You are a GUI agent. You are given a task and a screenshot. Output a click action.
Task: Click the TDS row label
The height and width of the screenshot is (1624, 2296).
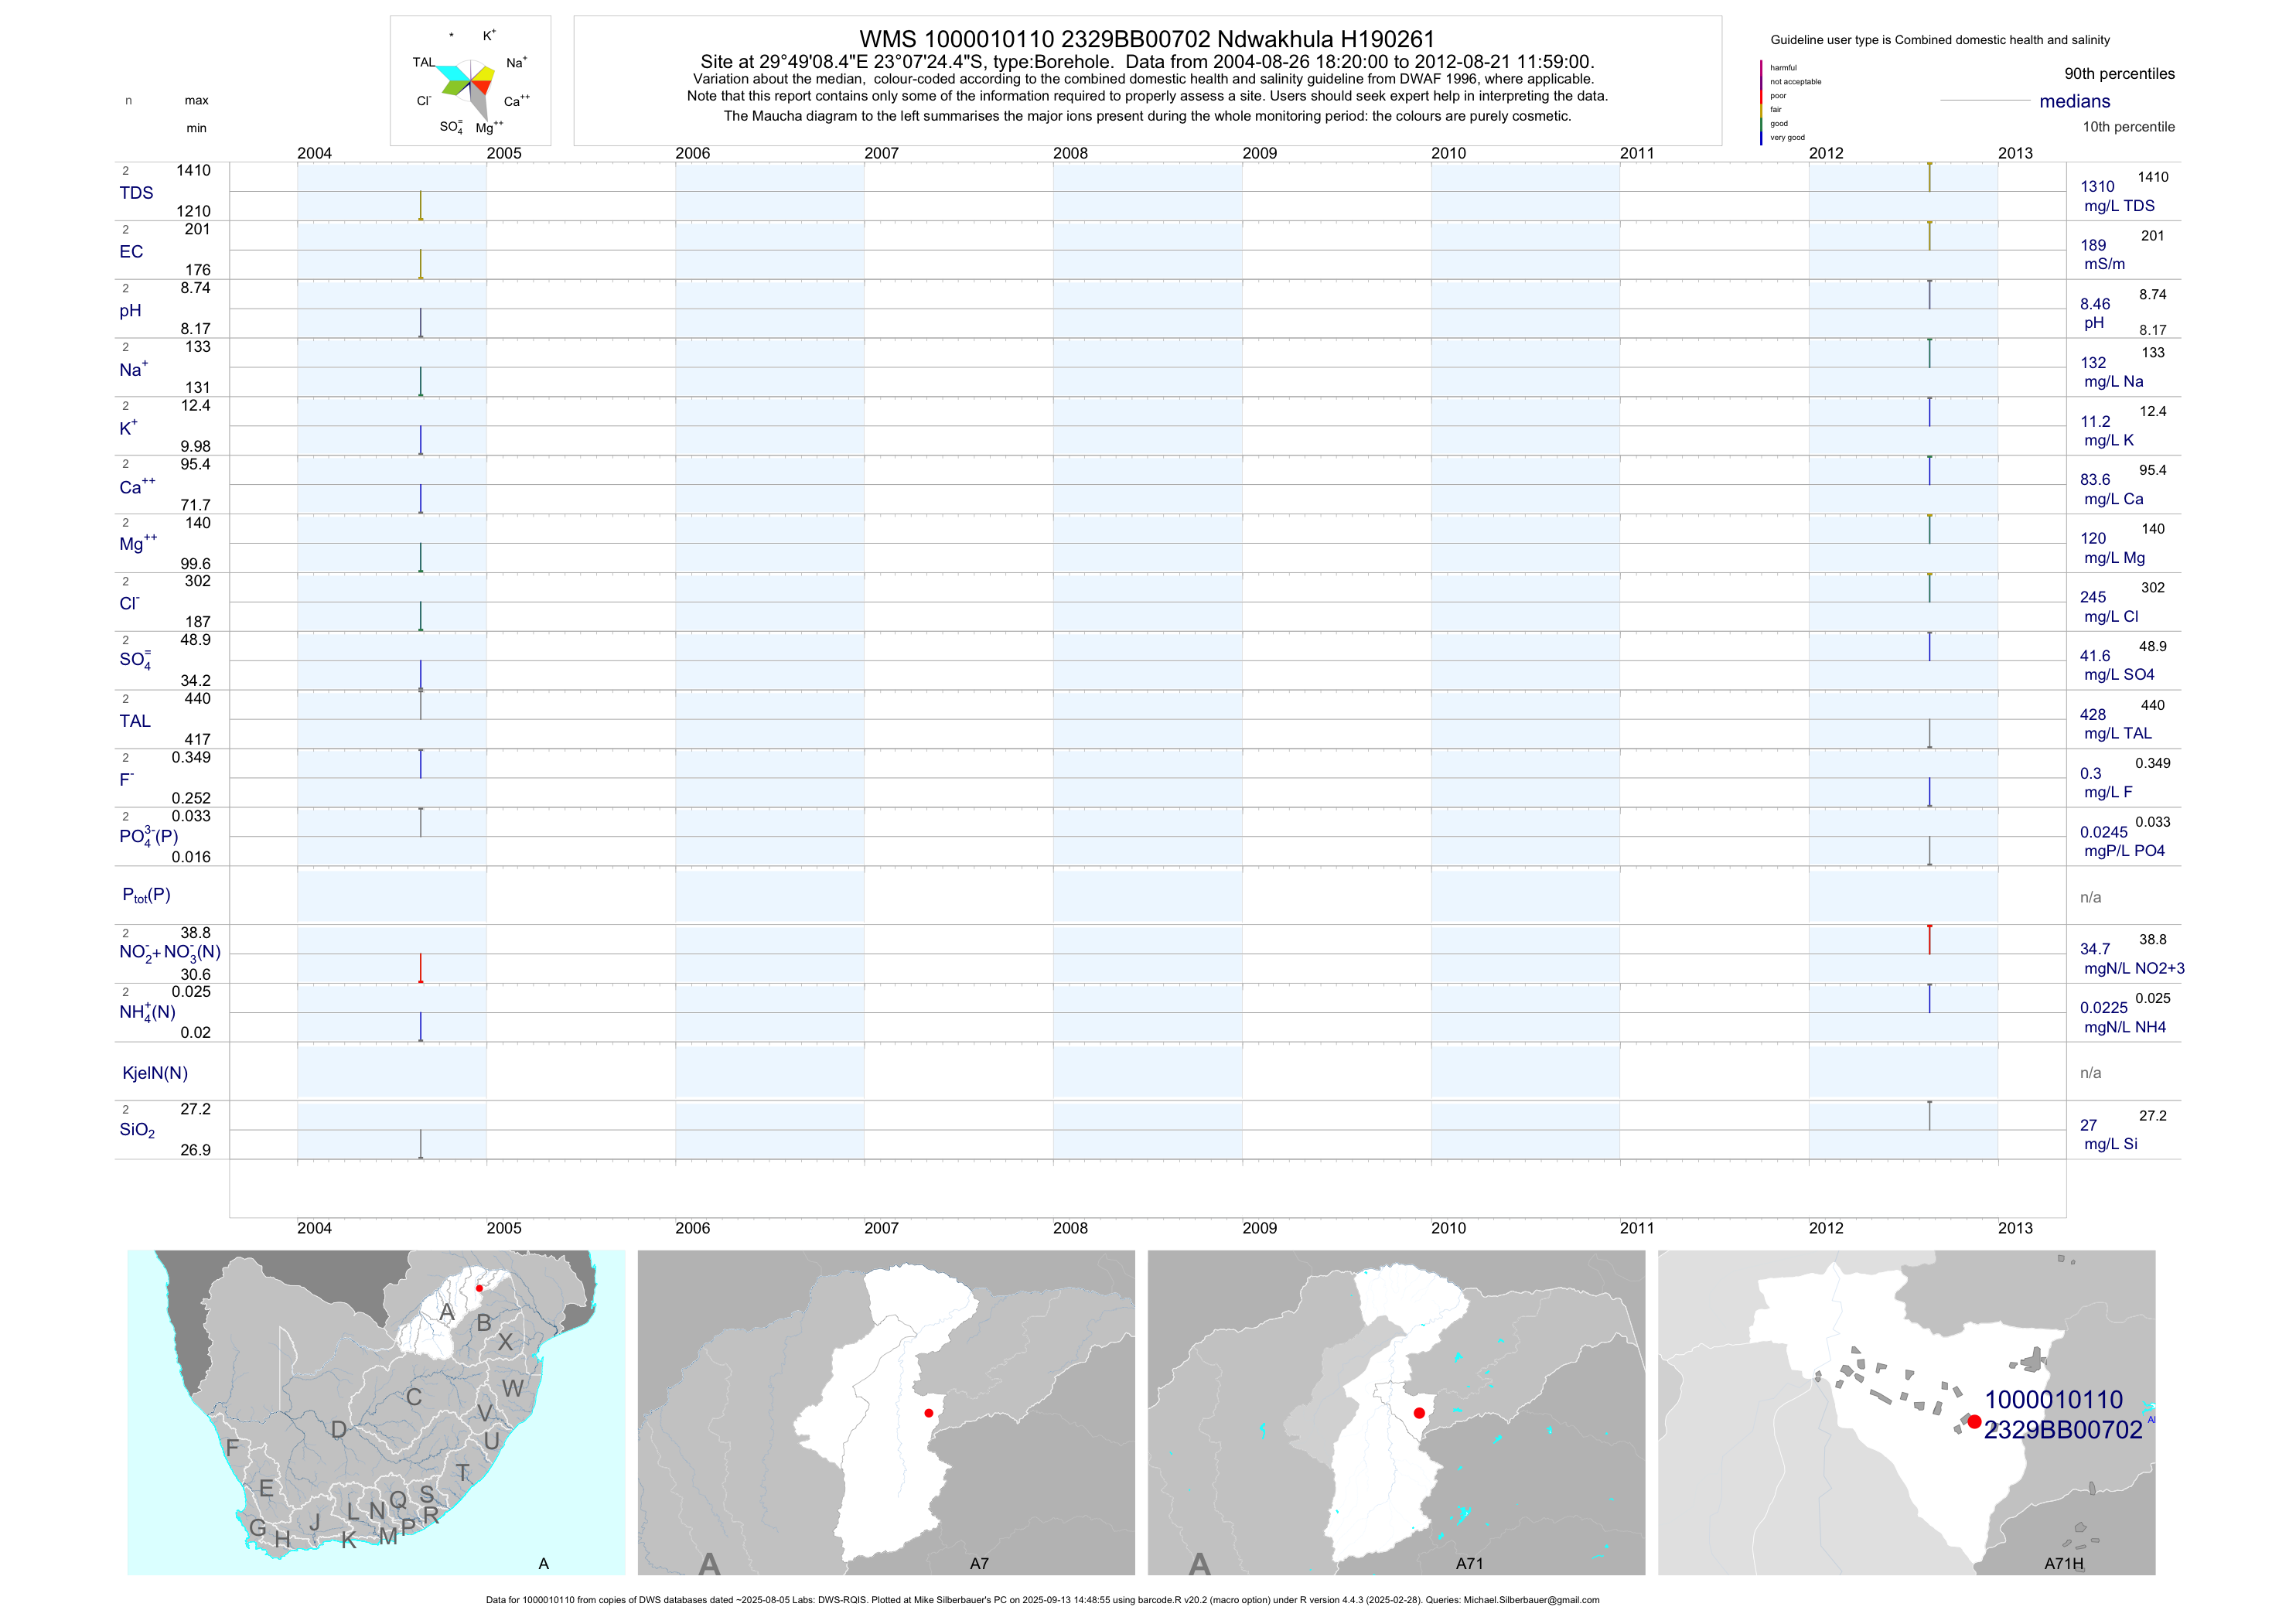point(136,193)
